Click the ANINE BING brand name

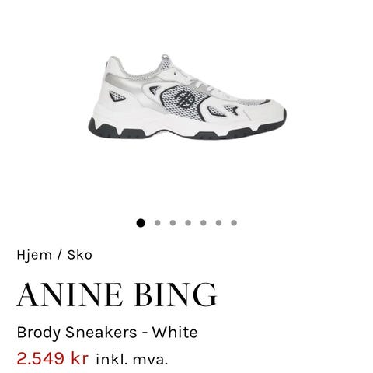117,295
